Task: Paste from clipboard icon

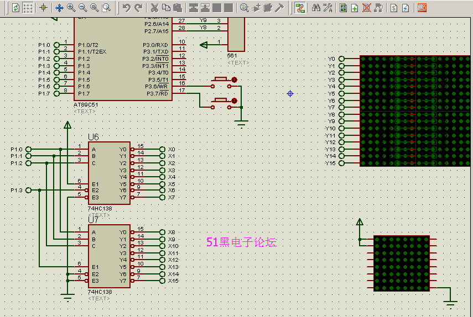Action: pyautogui.click(x=178, y=8)
